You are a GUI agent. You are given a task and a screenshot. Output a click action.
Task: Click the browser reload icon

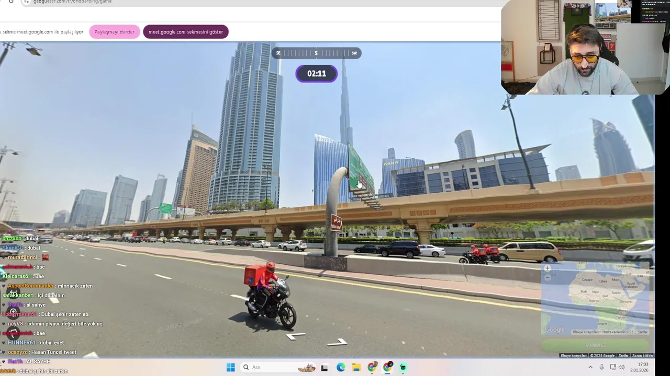tap(11, 2)
